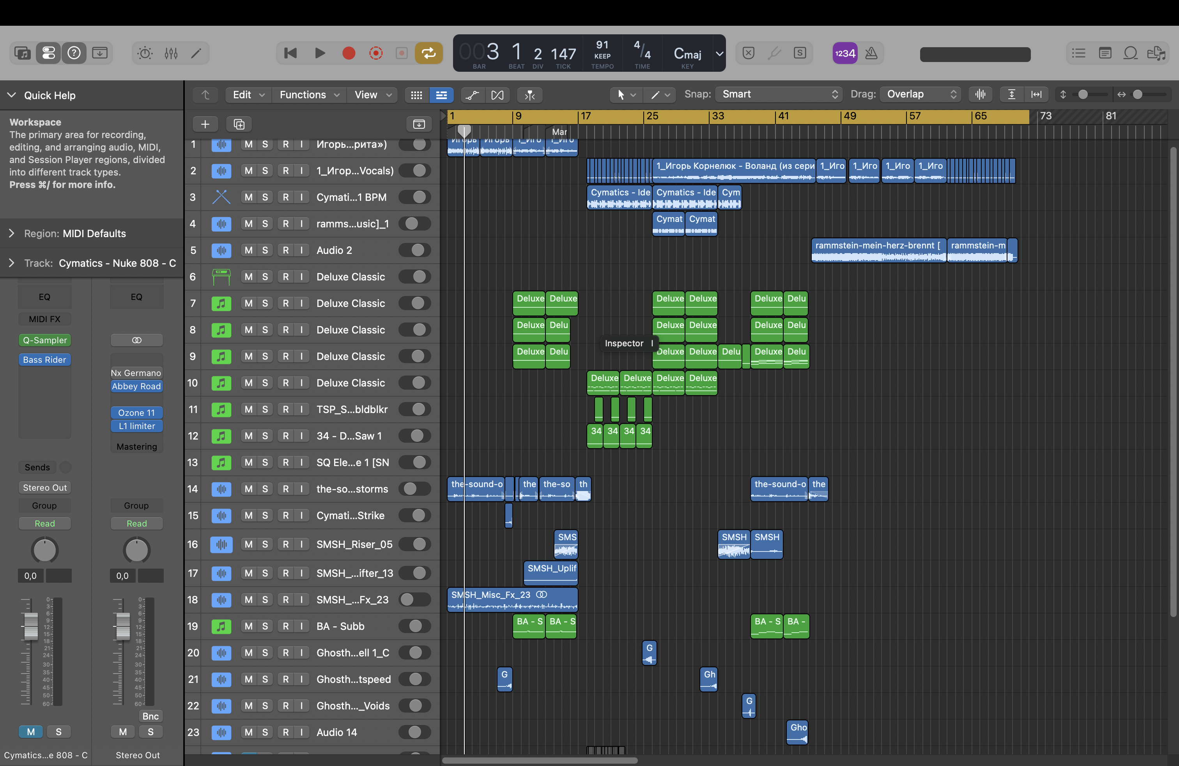Open the Functions menu
Image resolution: width=1179 pixels, height=766 pixels.
pos(309,95)
